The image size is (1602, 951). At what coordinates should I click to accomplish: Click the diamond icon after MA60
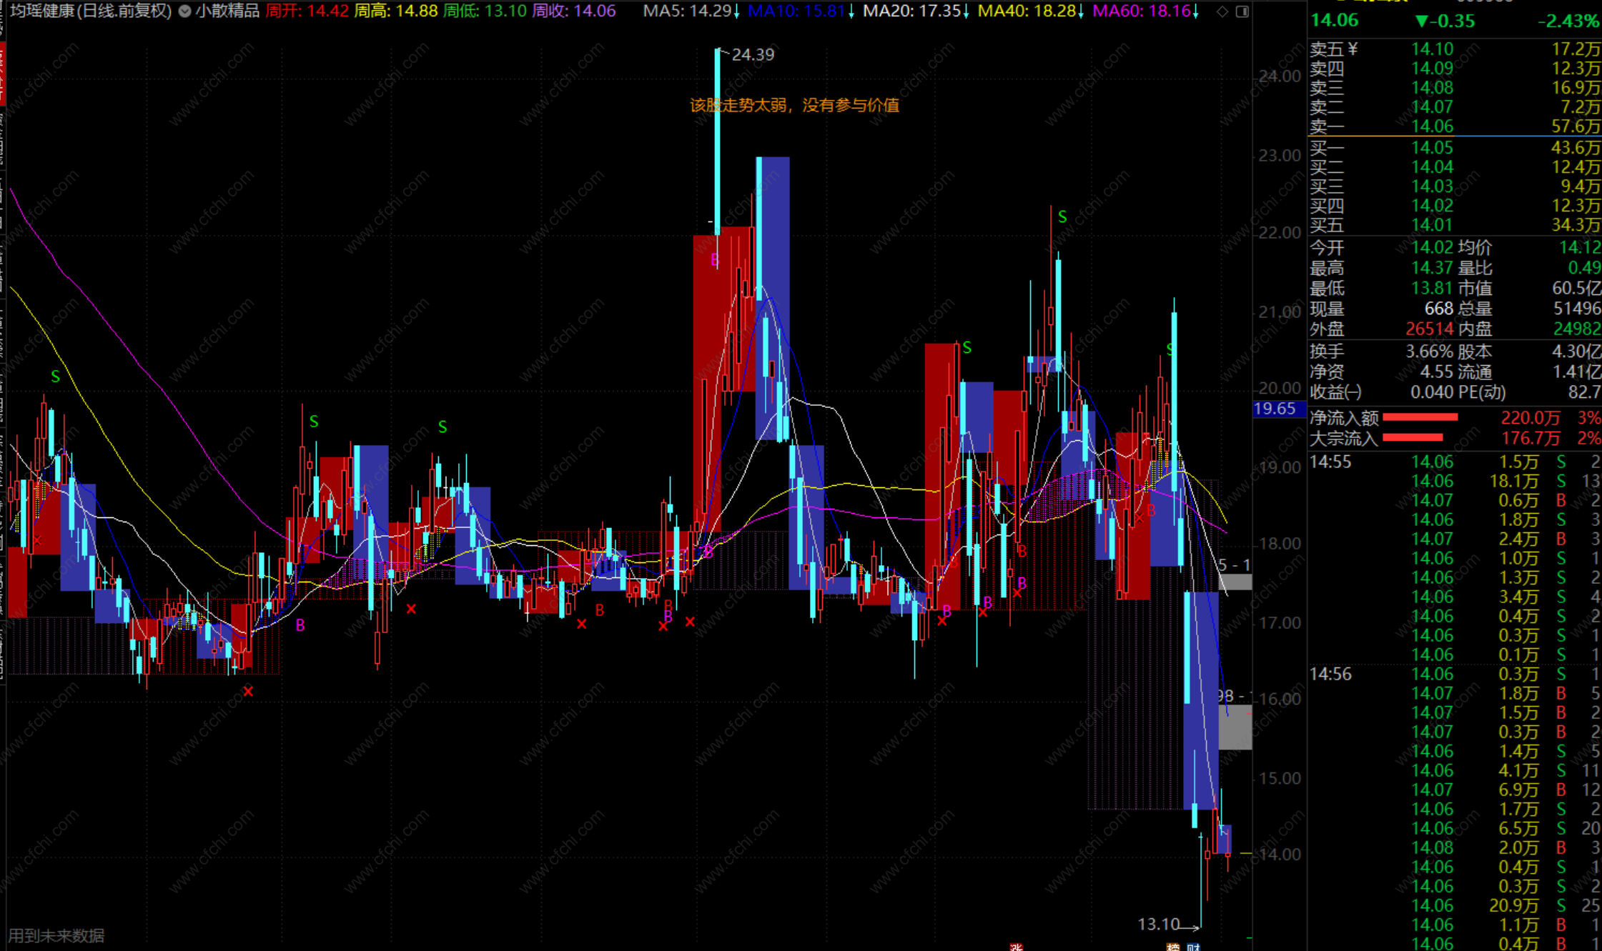1222,11
